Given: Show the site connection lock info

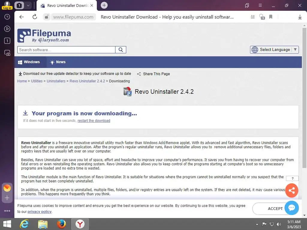Looking at the screenshot, I should point(46,17).
